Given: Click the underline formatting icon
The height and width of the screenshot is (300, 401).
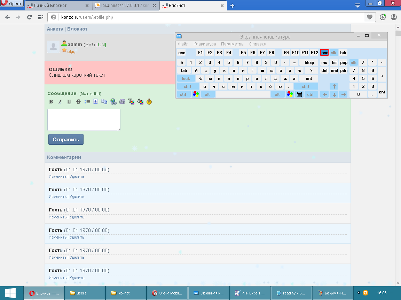Looking at the screenshot, I should (69, 102).
